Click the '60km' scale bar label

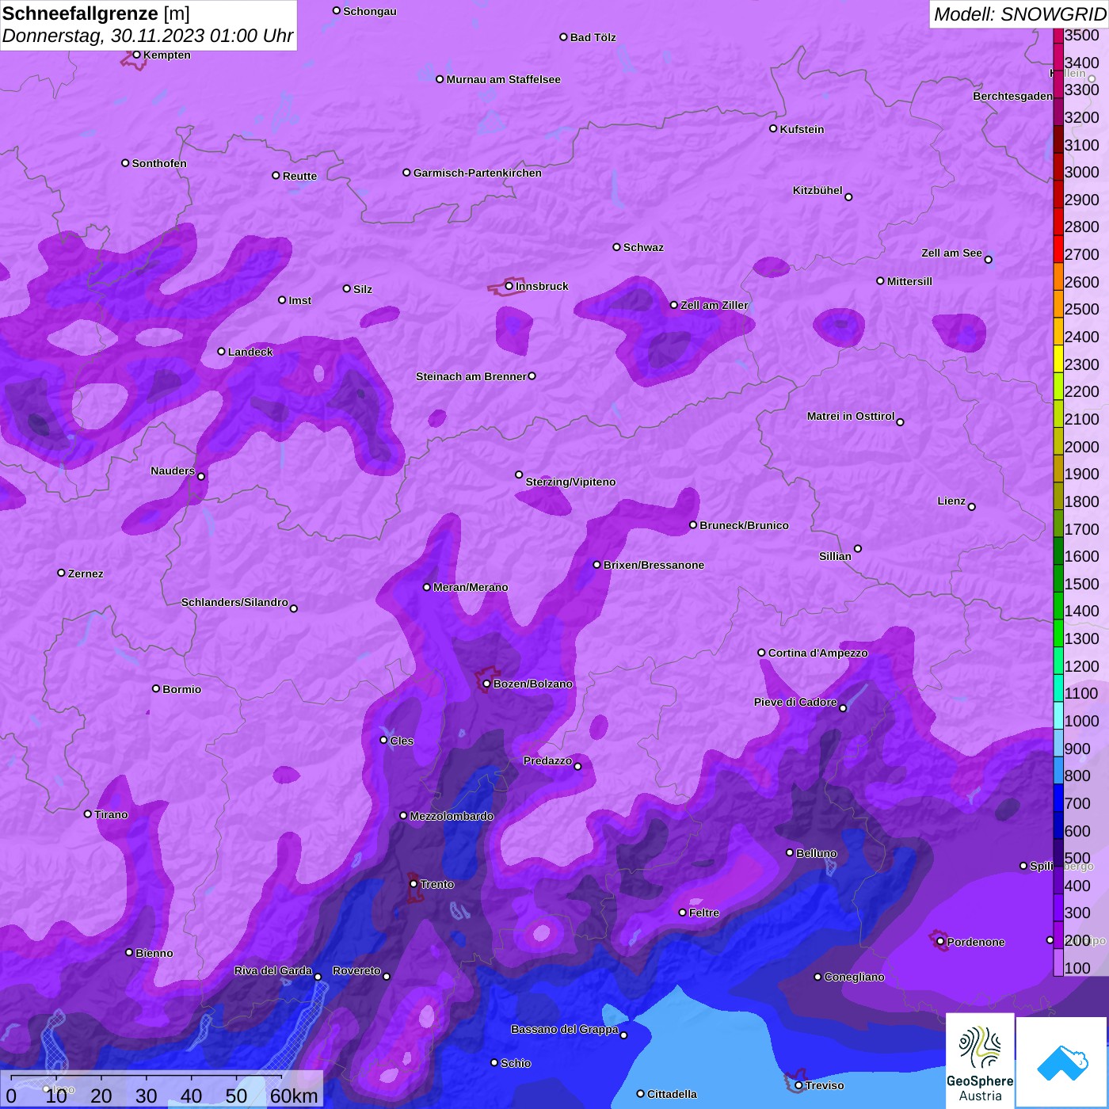coord(293,1096)
